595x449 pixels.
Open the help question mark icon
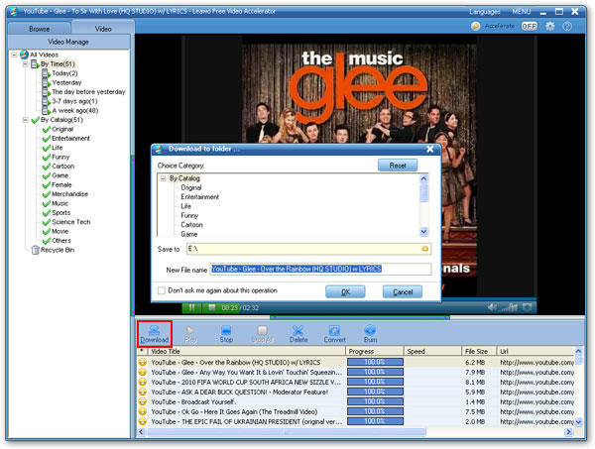567,26
